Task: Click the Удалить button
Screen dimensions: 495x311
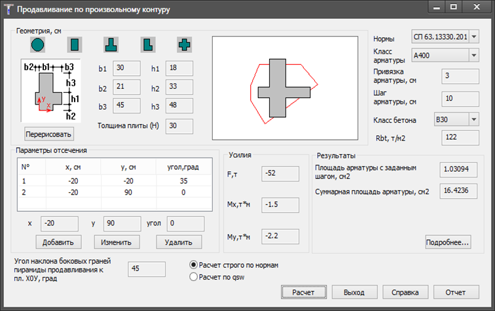Action: click(x=179, y=242)
